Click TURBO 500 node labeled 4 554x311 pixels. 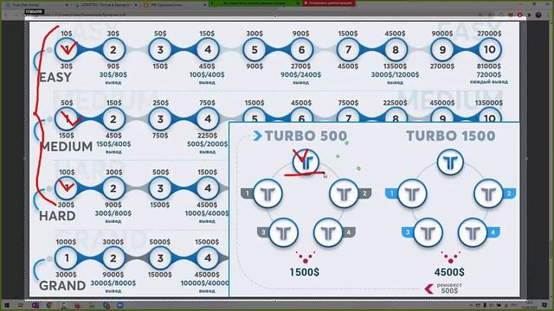pos(328,232)
